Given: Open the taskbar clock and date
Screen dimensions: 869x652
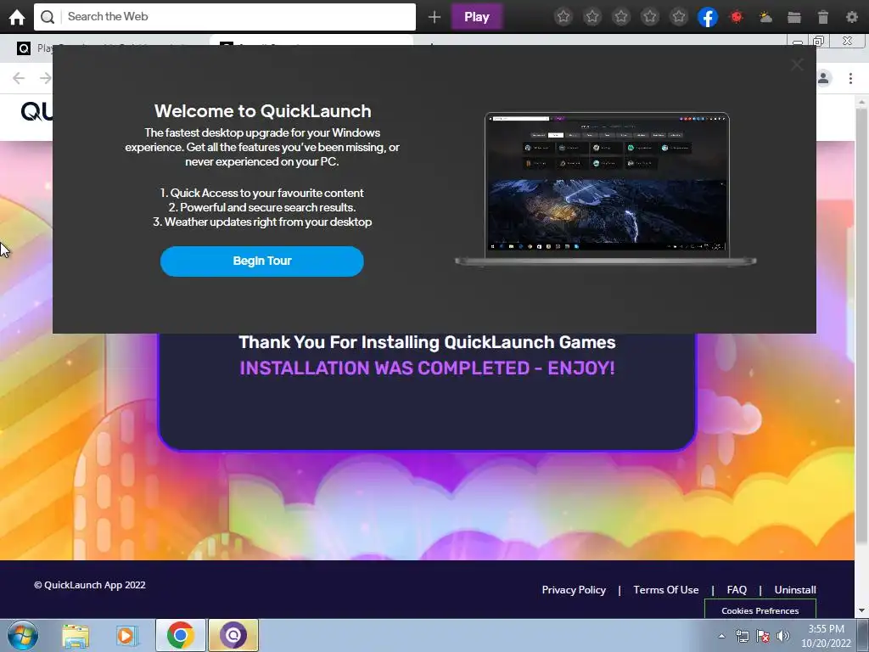Looking at the screenshot, I should [826, 636].
